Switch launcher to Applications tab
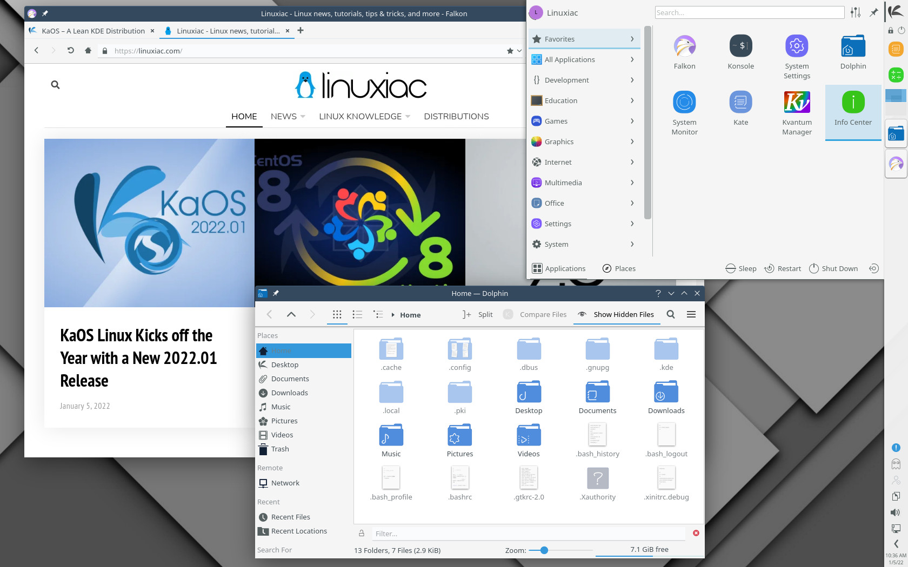The image size is (908, 567). 559,268
